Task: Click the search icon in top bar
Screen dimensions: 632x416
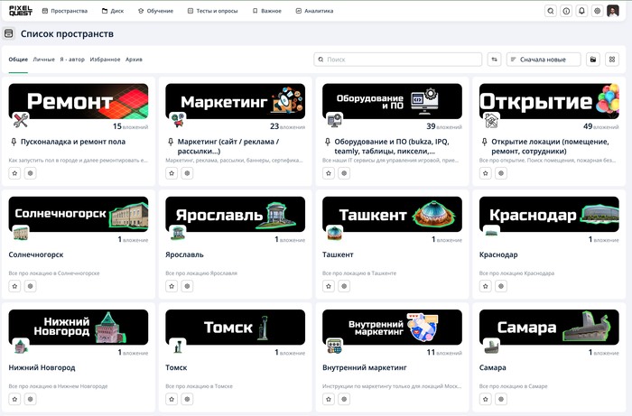Action: [551, 11]
